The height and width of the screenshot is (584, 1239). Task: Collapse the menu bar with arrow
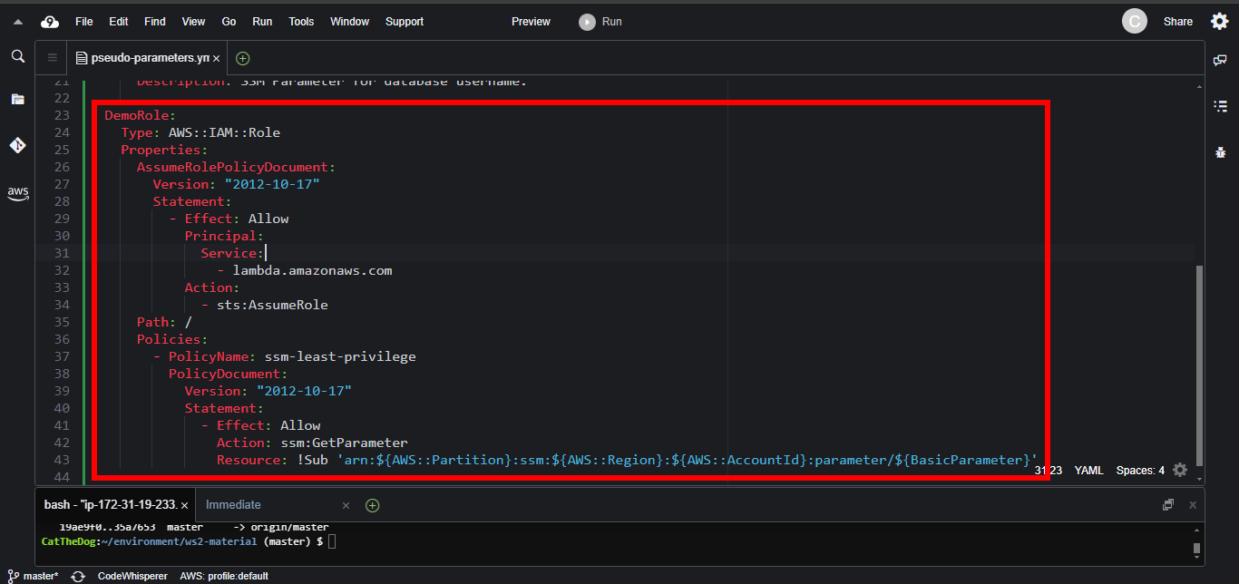pos(17,22)
